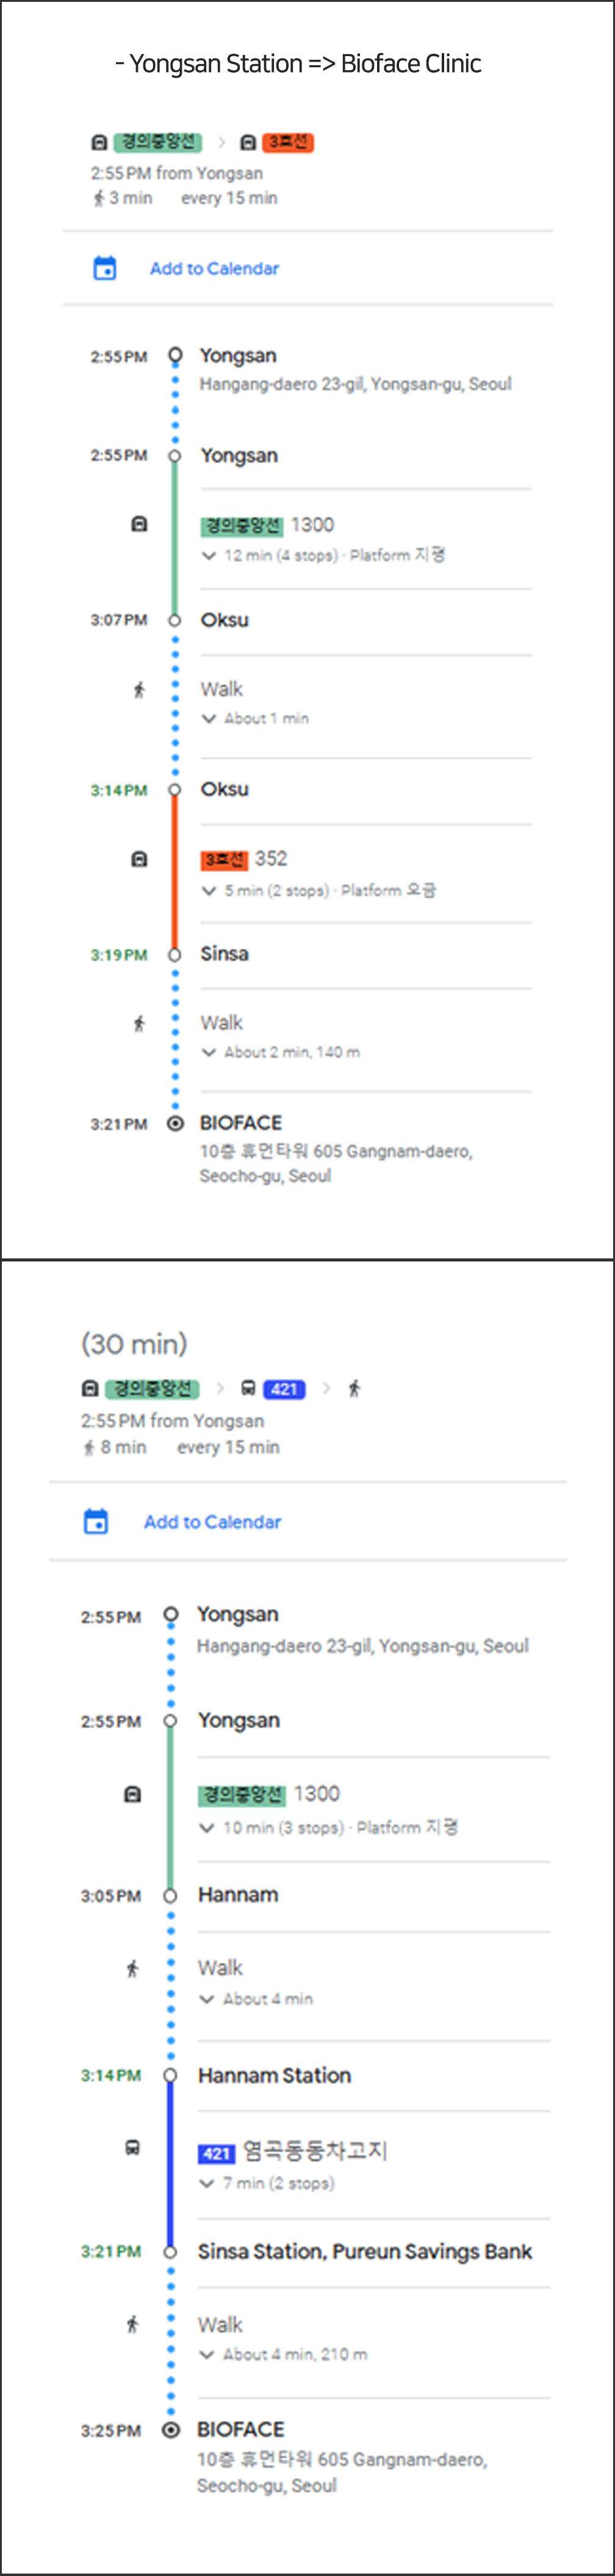
Task: Select Hannam Station stop at 3:14 PM
Action: [x=274, y=2075]
